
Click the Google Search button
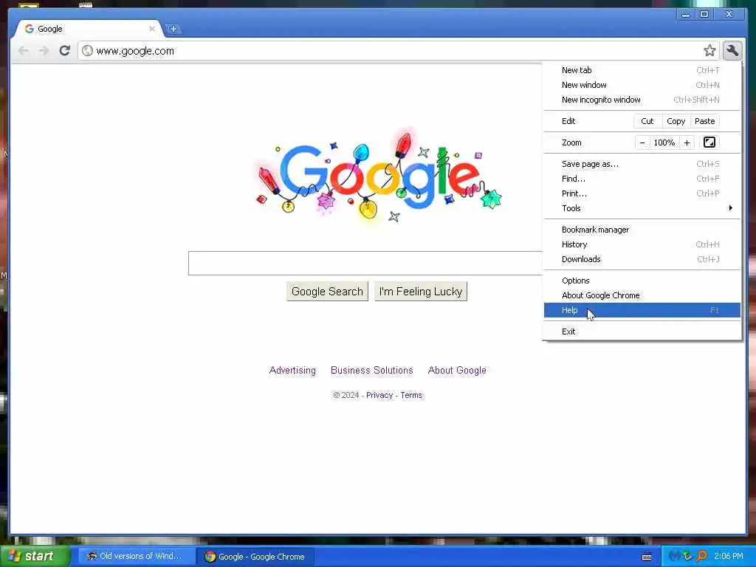pos(327,291)
